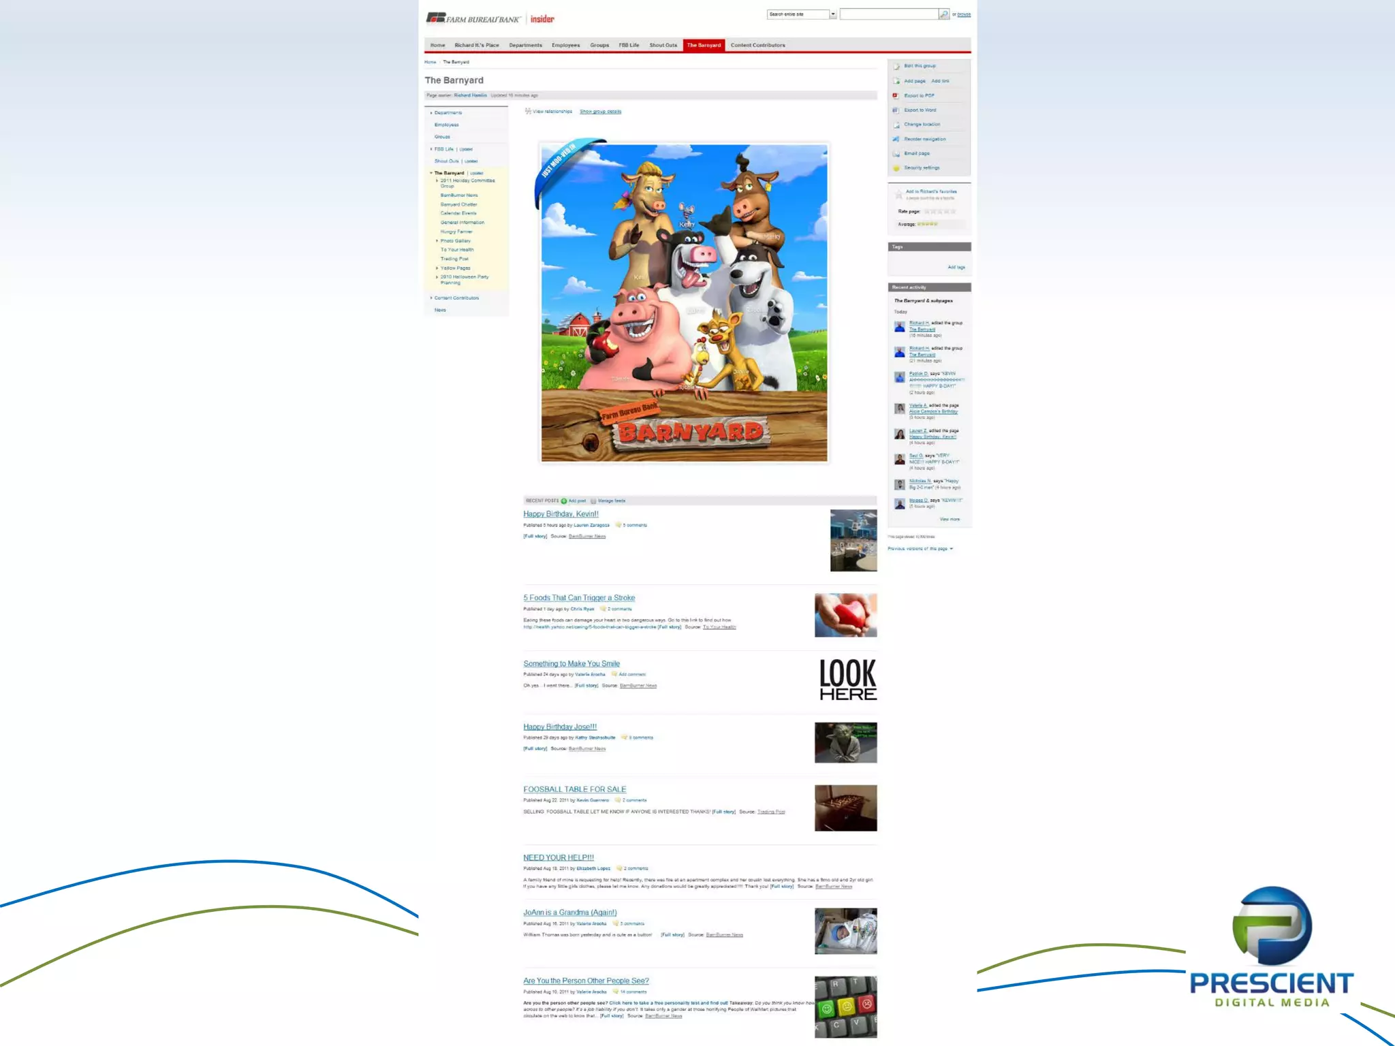Expand the Photo Gallery tree item

(437, 241)
